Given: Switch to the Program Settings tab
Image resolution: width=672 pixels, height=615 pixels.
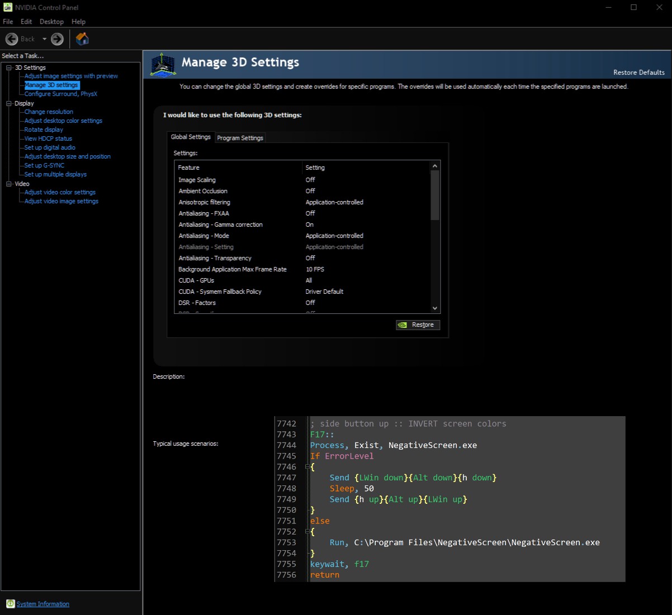Looking at the screenshot, I should click(x=240, y=138).
